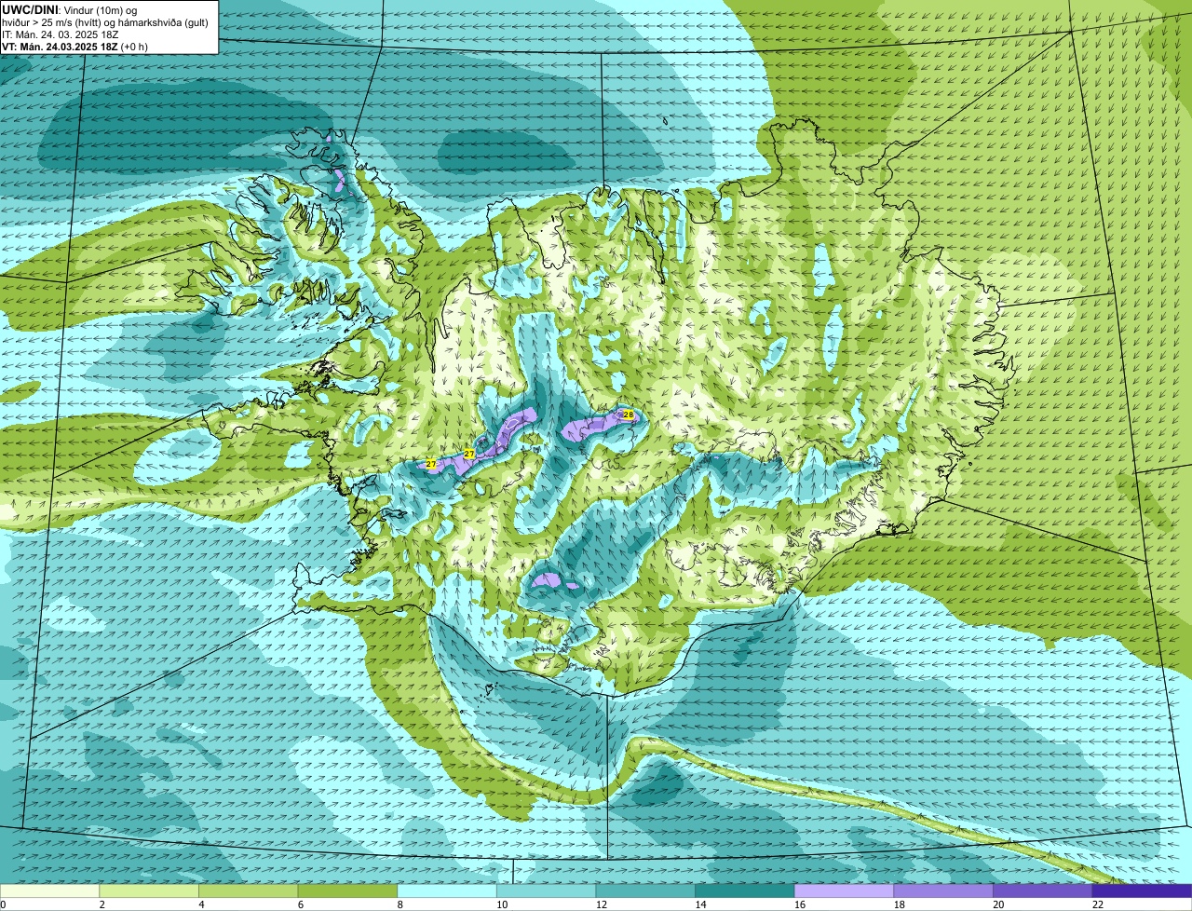Image resolution: width=1192 pixels, height=911 pixels.
Task: Click the legend tick label '4'
Action: (201, 904)
